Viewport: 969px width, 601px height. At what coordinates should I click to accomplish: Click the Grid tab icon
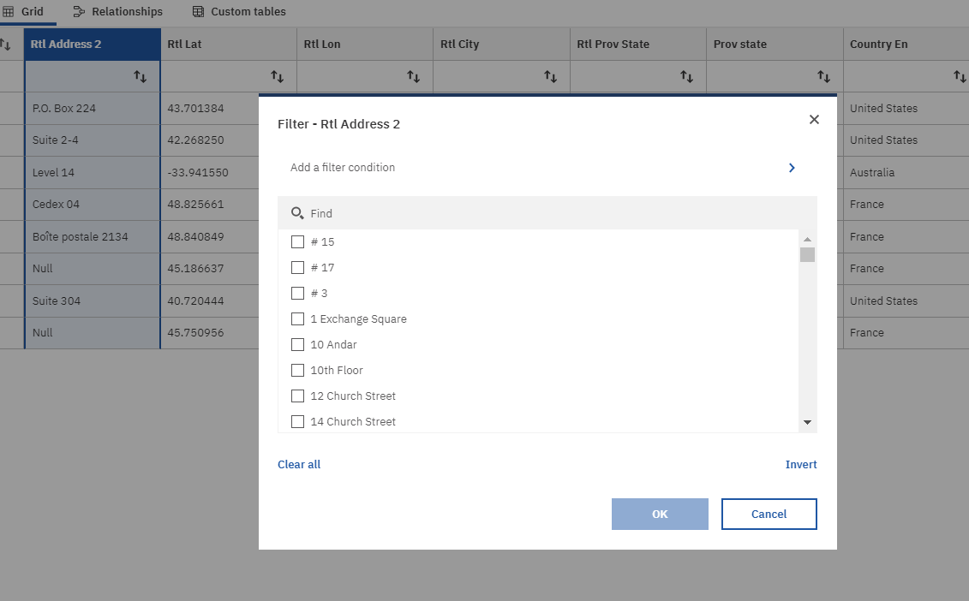(x=8, y=12)
